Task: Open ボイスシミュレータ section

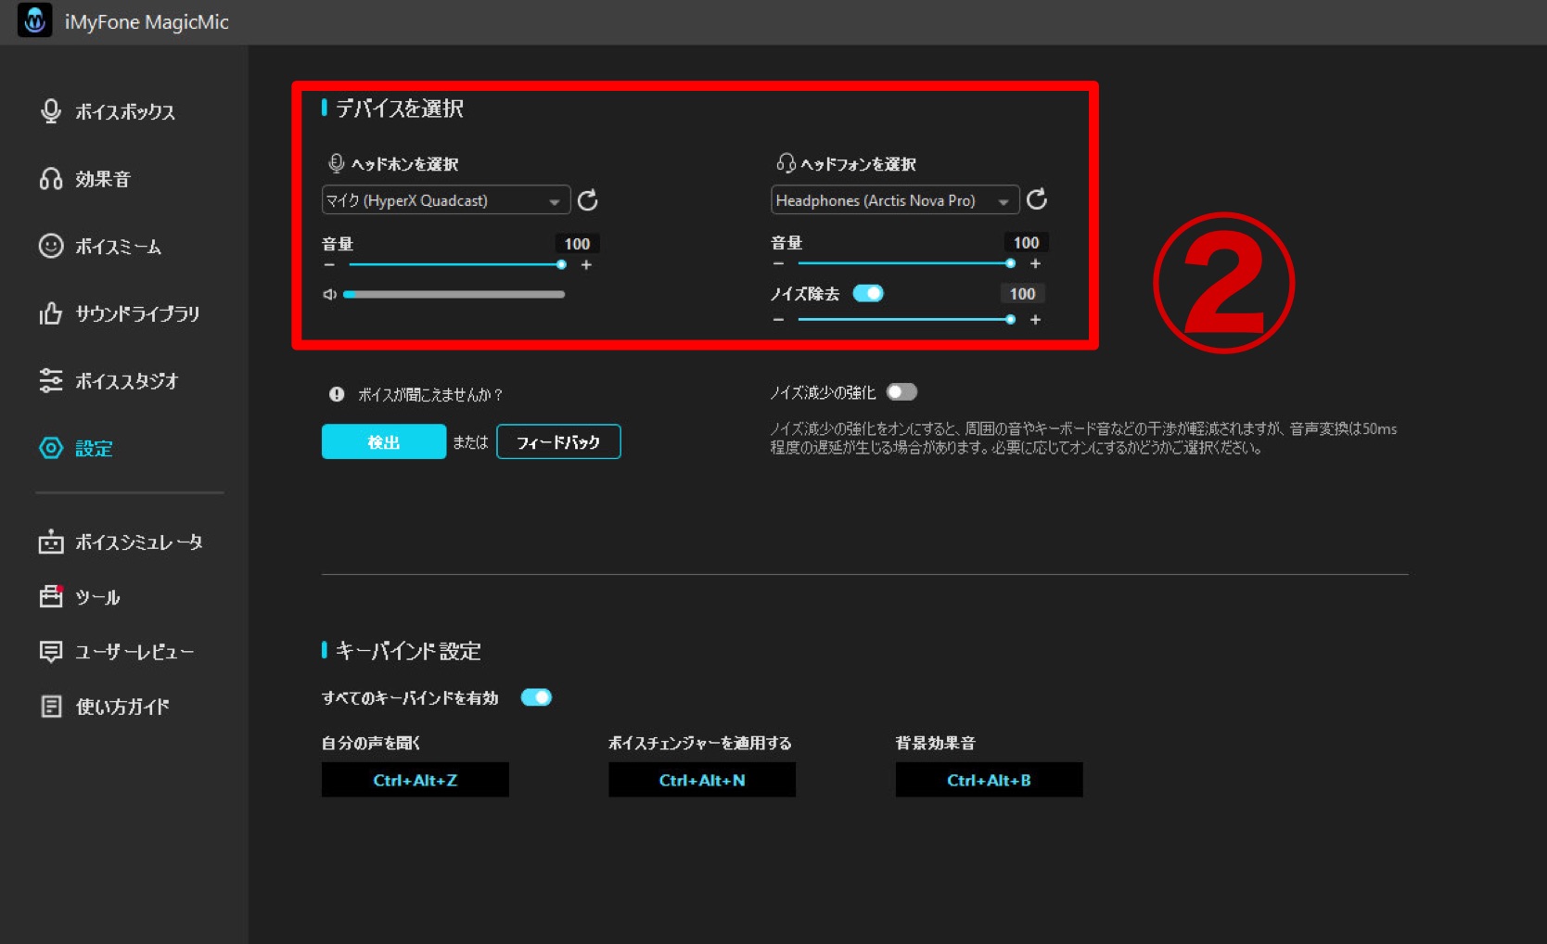Action: tap(139, 542)
